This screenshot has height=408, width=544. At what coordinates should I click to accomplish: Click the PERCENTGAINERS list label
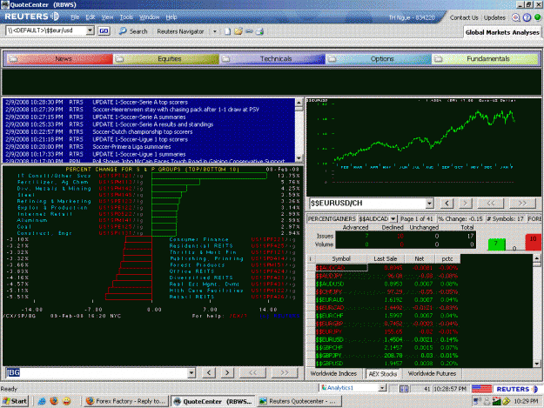[332, 218]
